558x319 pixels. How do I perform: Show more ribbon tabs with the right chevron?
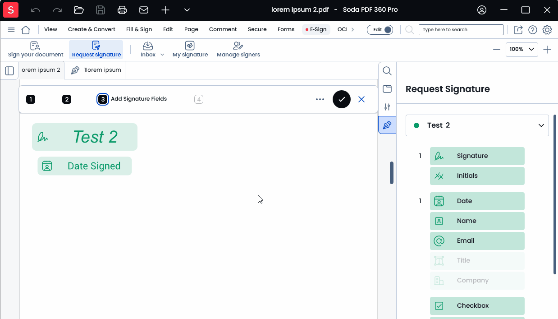tap(352, 29)
